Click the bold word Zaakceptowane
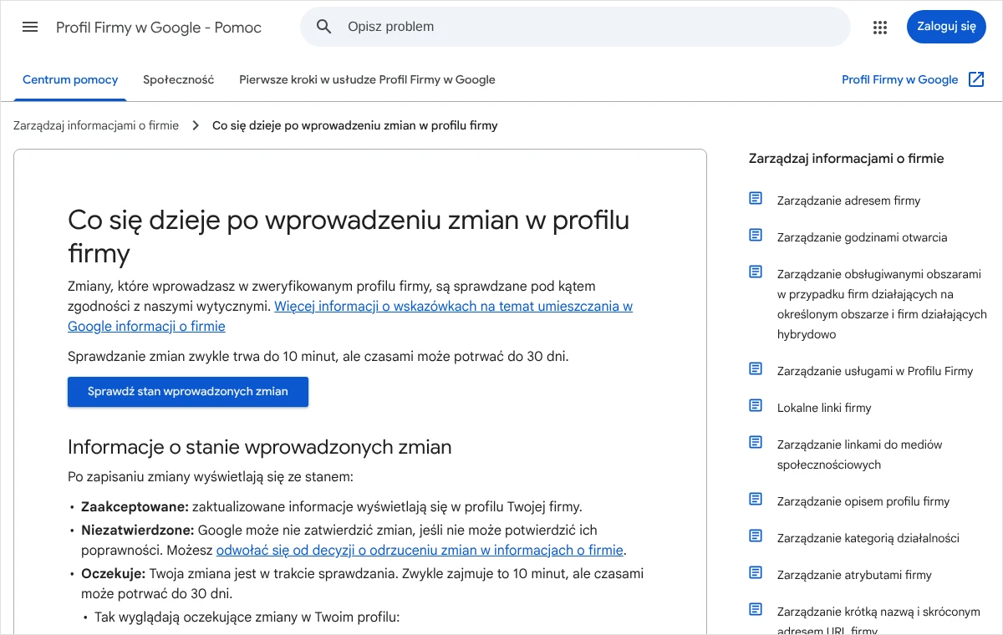 click(135, 506)
